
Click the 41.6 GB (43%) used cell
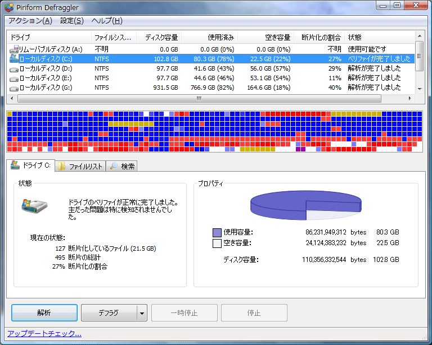pos(214,68)
